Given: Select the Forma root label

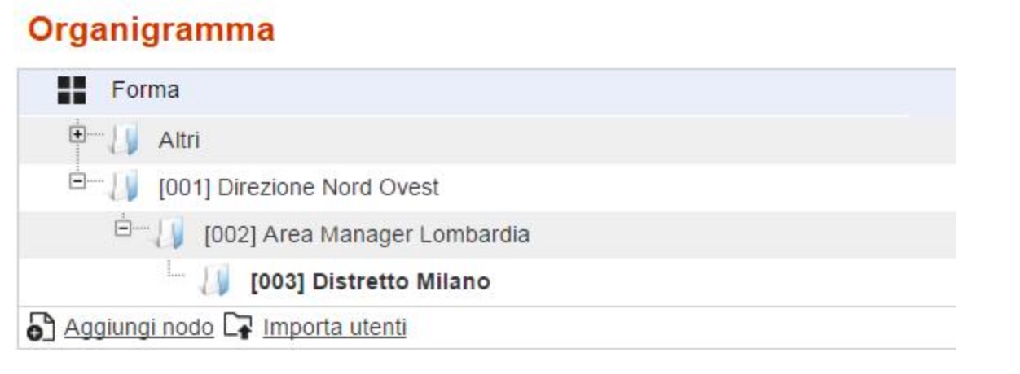Looking at the screenshot, I should pos(145,89).
